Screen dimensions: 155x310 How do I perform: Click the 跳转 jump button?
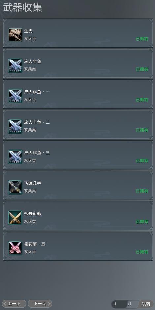tap(146, 304)
